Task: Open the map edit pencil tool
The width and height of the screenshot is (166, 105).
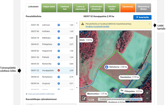Action: coord(84,98)
